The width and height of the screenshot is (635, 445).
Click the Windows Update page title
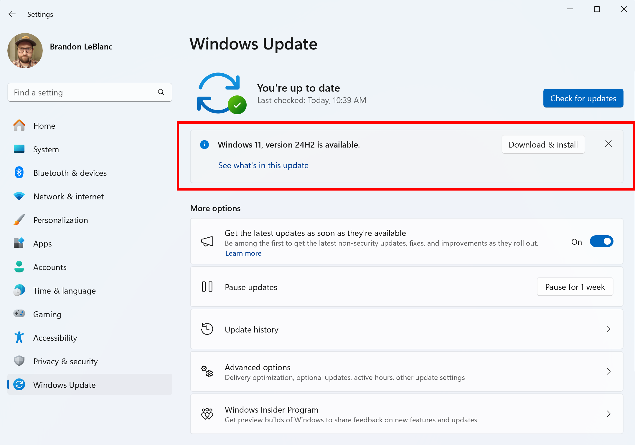(253, 44)
